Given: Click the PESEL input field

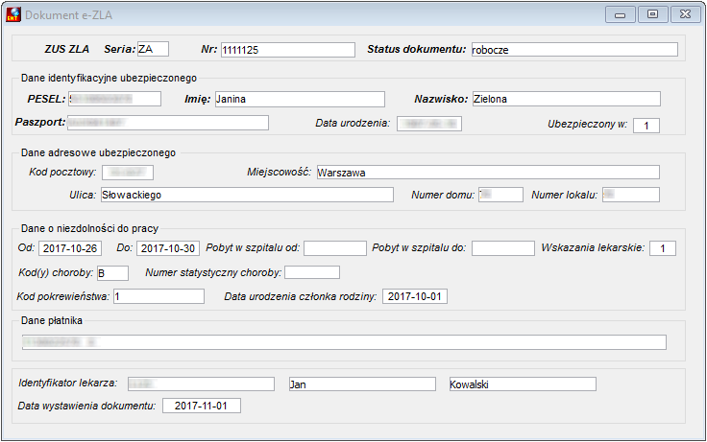Looking at the screenshot, I should tap(114, 99).
